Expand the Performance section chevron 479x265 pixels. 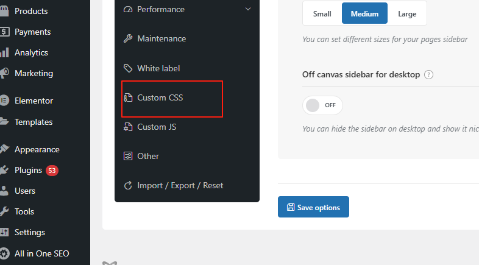click(247, 9)
